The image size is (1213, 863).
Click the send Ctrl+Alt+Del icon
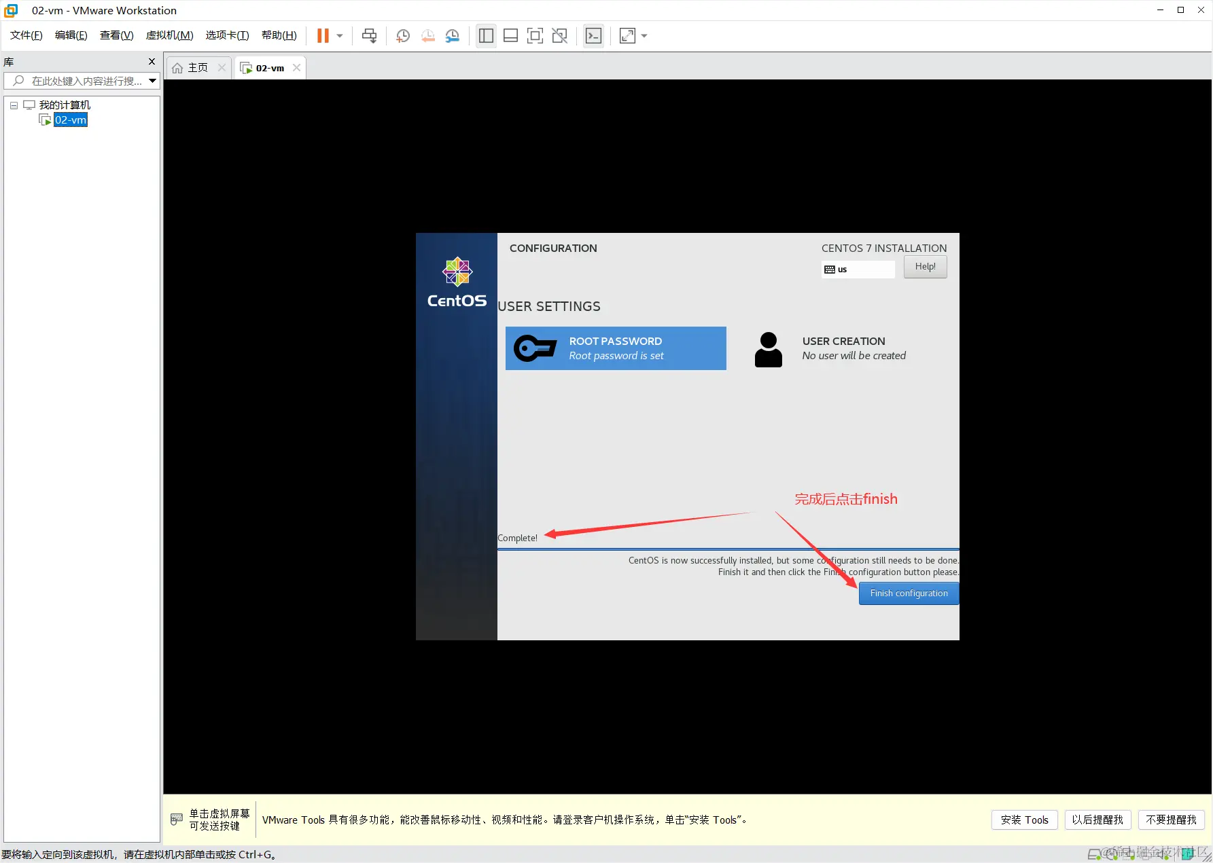[370, 36]
